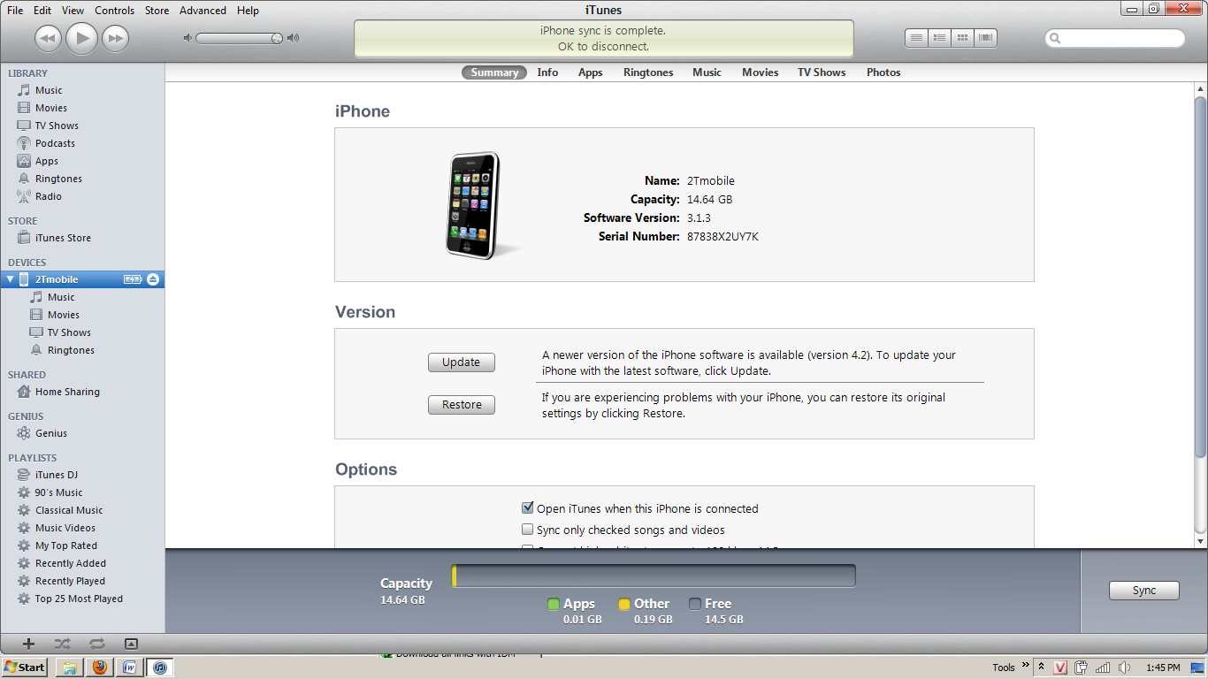Switch to album list view icon

click(x=939, y=38)
